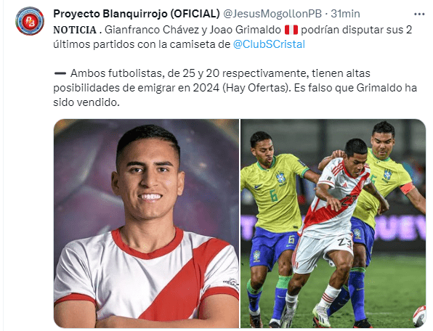Image resolution: width=433 pixels, height=331 pixels.
Task: Click the Gianfranco Chávez y Joao Grimaldo text
Action: (193, 30)
